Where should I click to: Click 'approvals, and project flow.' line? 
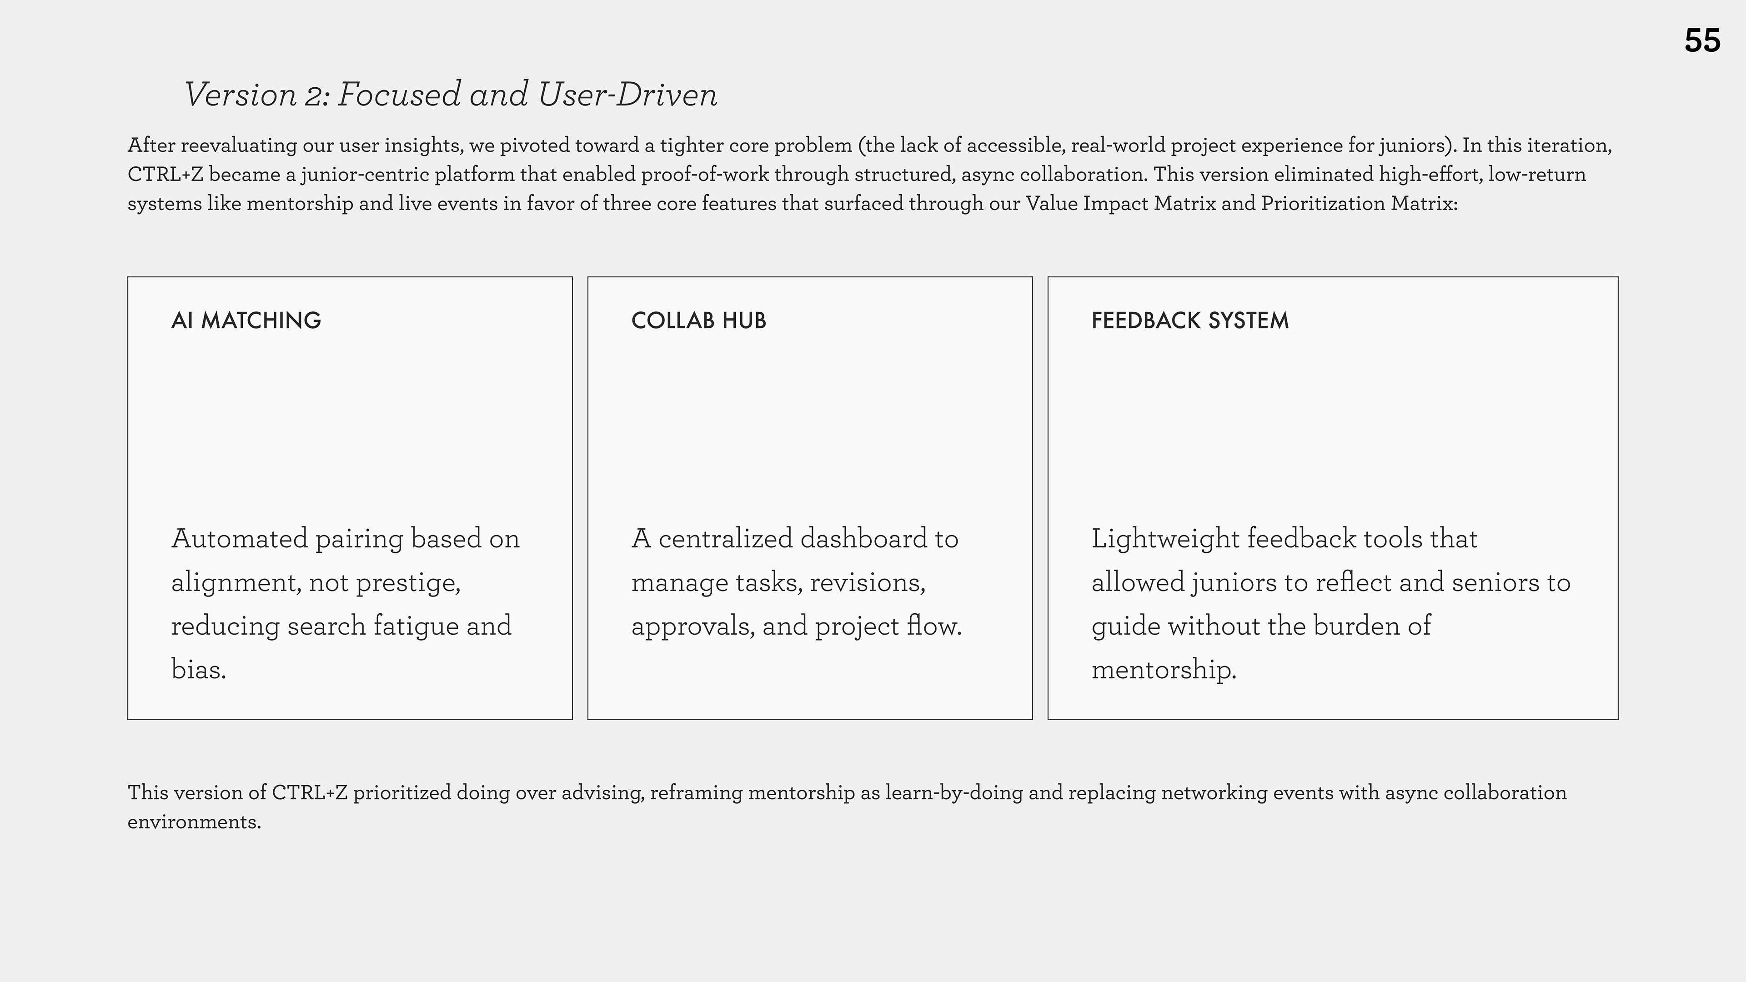pyautogui.click(x=796, y=626)
